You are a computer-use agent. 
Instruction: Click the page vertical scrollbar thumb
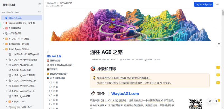223,13
